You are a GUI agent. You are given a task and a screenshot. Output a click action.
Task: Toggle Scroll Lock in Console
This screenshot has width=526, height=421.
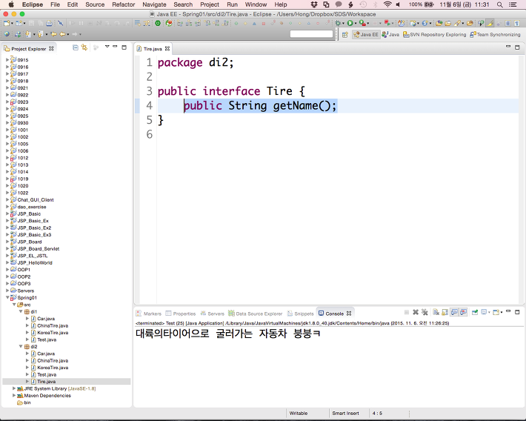445,312
